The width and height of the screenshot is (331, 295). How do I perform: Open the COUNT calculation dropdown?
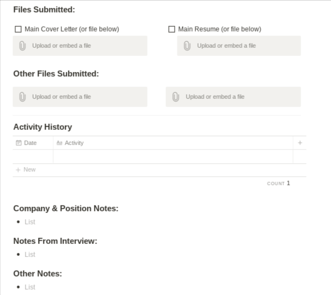(x=278, y=184)
